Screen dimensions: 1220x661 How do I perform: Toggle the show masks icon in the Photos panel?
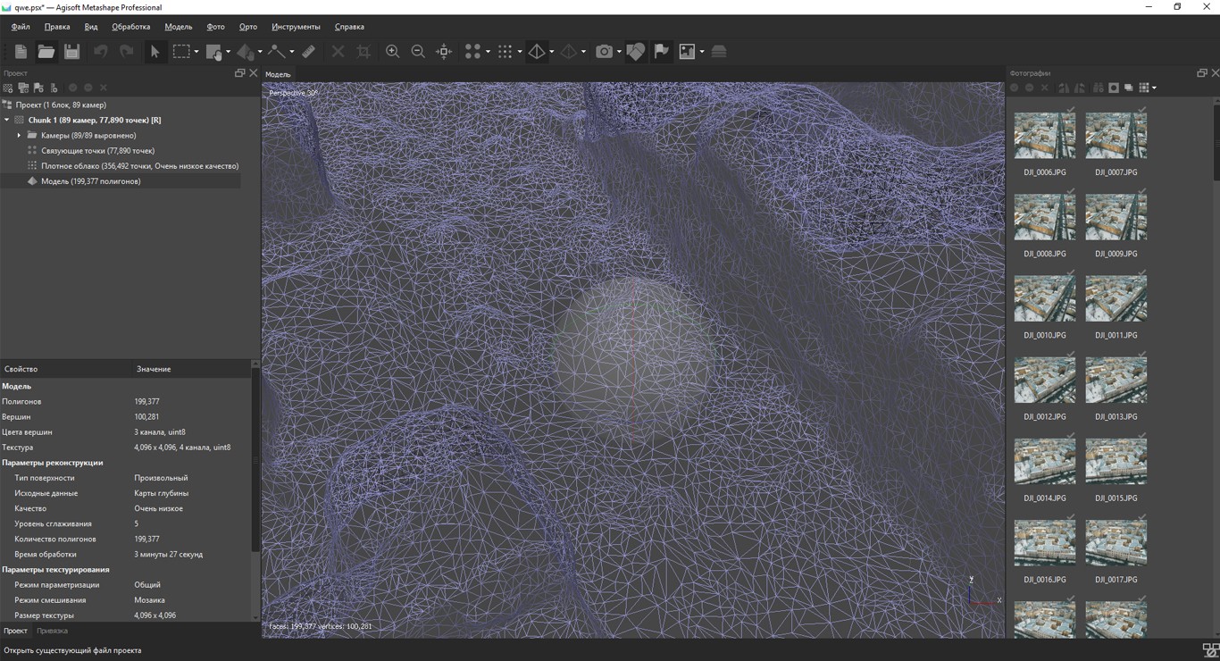coord(1114,88)
